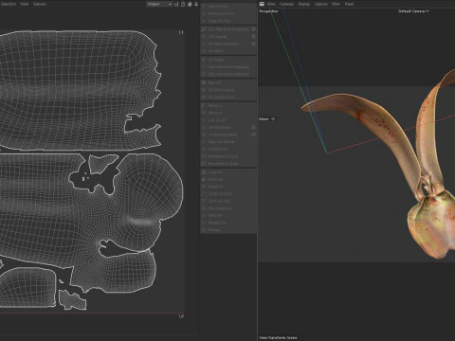Open the UV Straighten options gear
This screenshot has height=341, width=455.
coord(253,127)
